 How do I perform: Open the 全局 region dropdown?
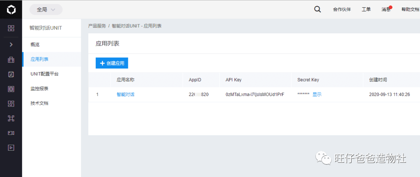pos(46,10)
